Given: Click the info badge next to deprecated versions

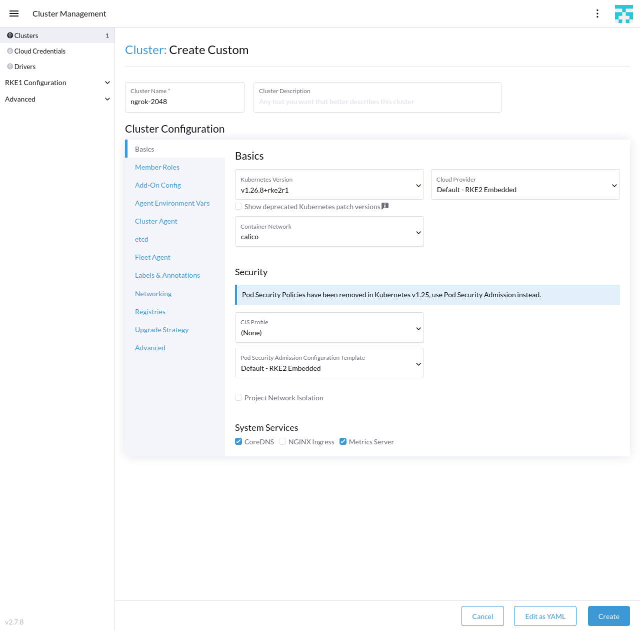Looking at the screenshot, I should [384, 206].
